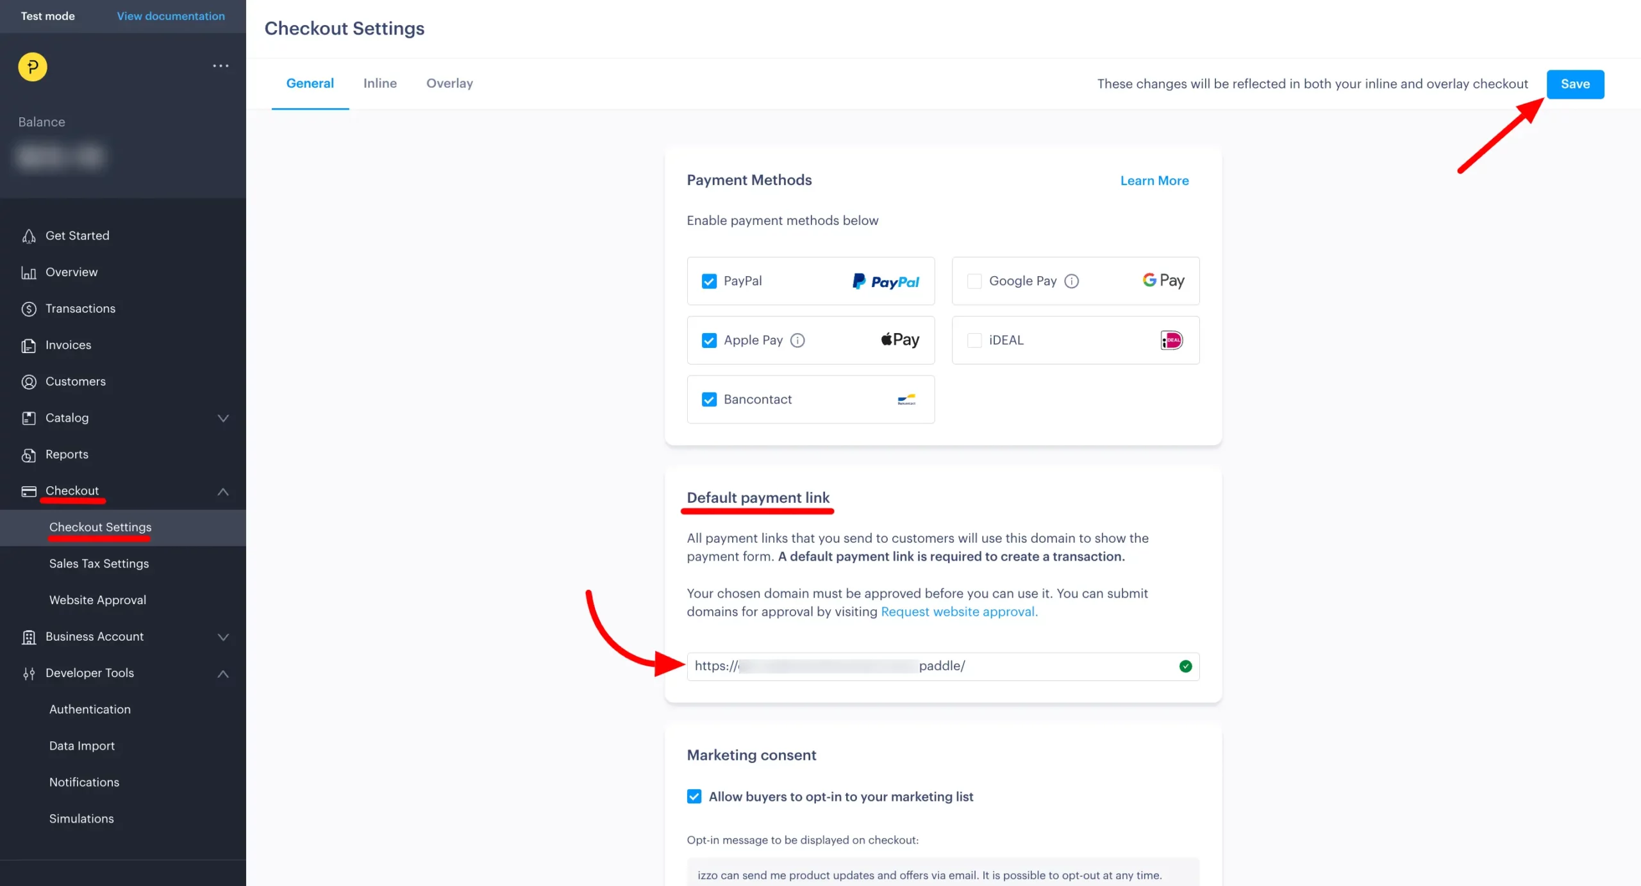
Task: Collapse the Developer Tools section
Action: [x=222, y=673]
